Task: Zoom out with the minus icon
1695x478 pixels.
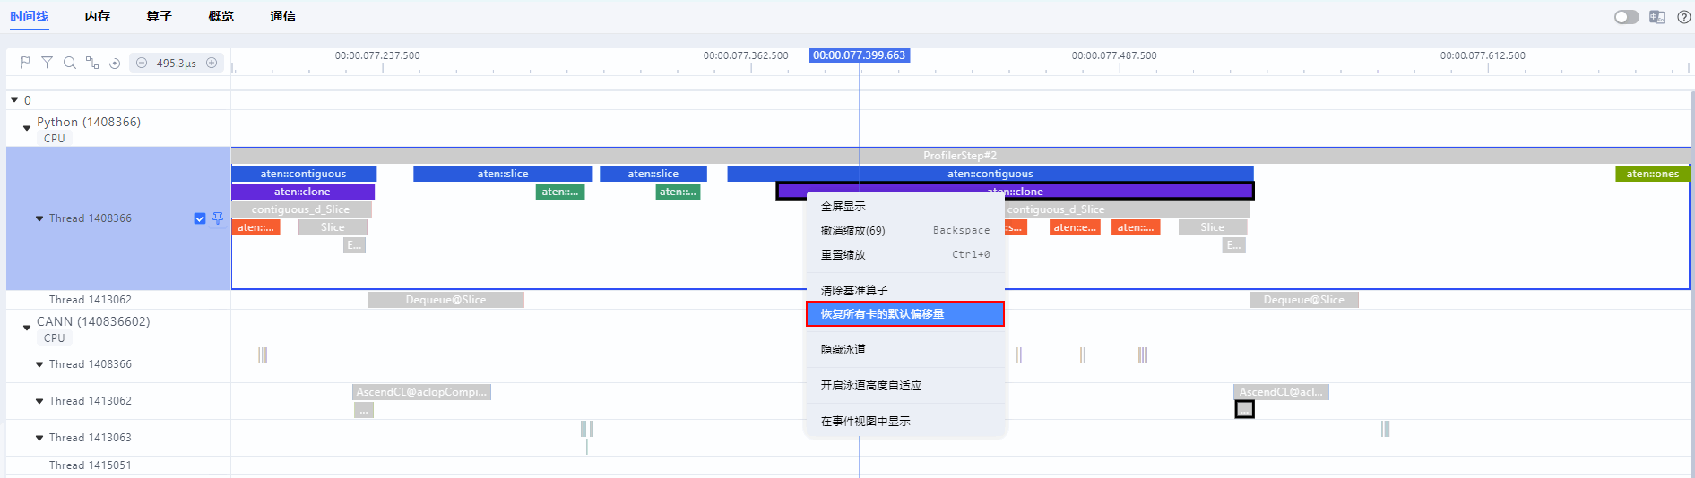Action: coord(142,63)
